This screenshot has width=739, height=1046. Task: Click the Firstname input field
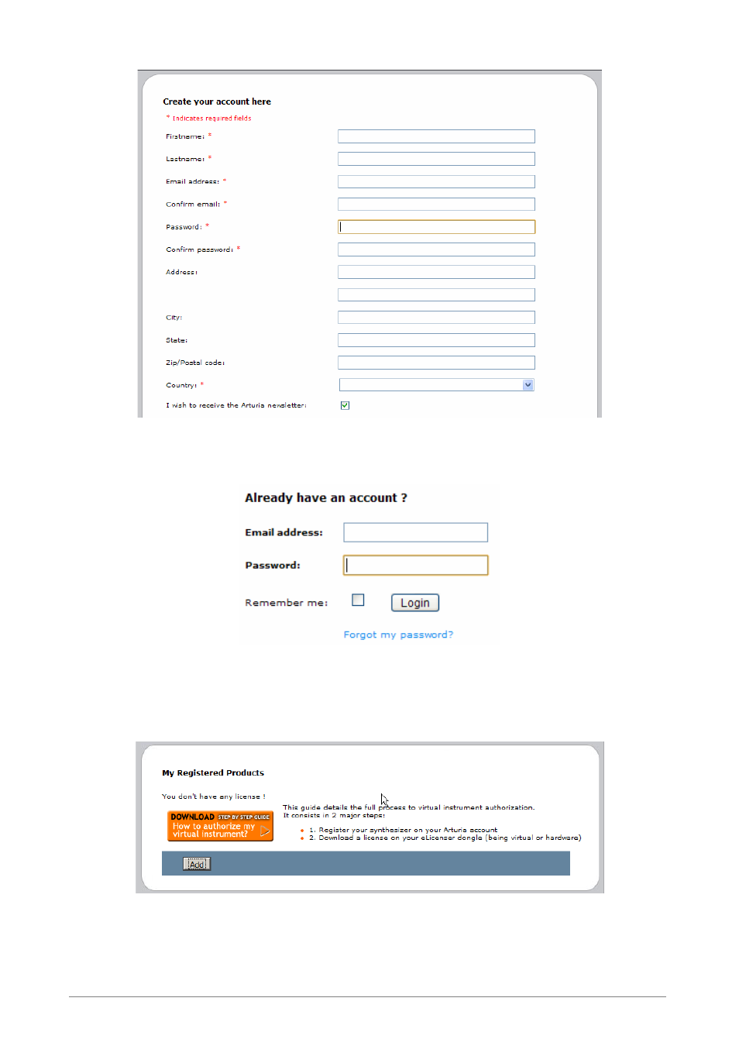tap(436, 136)
